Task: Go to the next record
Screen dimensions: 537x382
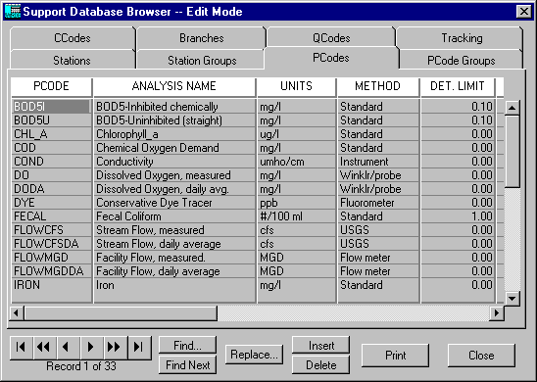Action: pyautogui.click(x=92, y=348)
